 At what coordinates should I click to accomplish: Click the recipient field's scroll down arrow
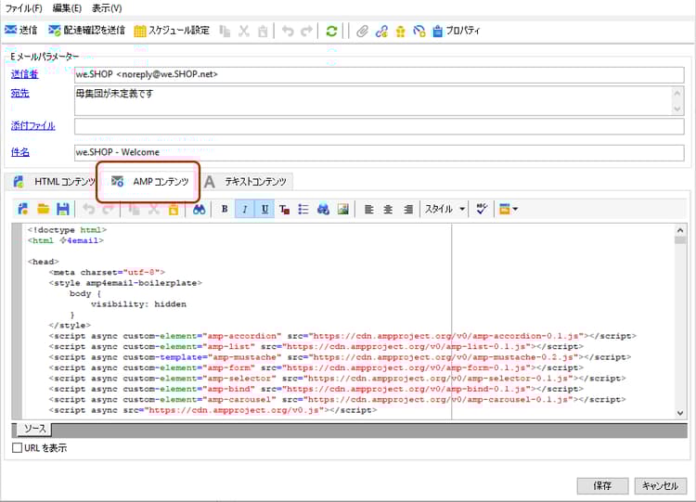pyautogui.click(x=677, y=109)
